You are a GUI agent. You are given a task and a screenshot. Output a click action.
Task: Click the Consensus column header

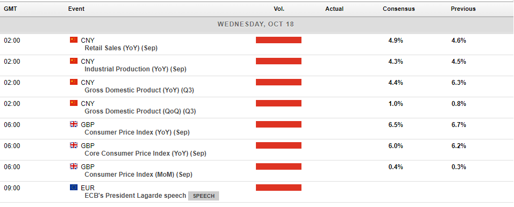click(399, 9)
